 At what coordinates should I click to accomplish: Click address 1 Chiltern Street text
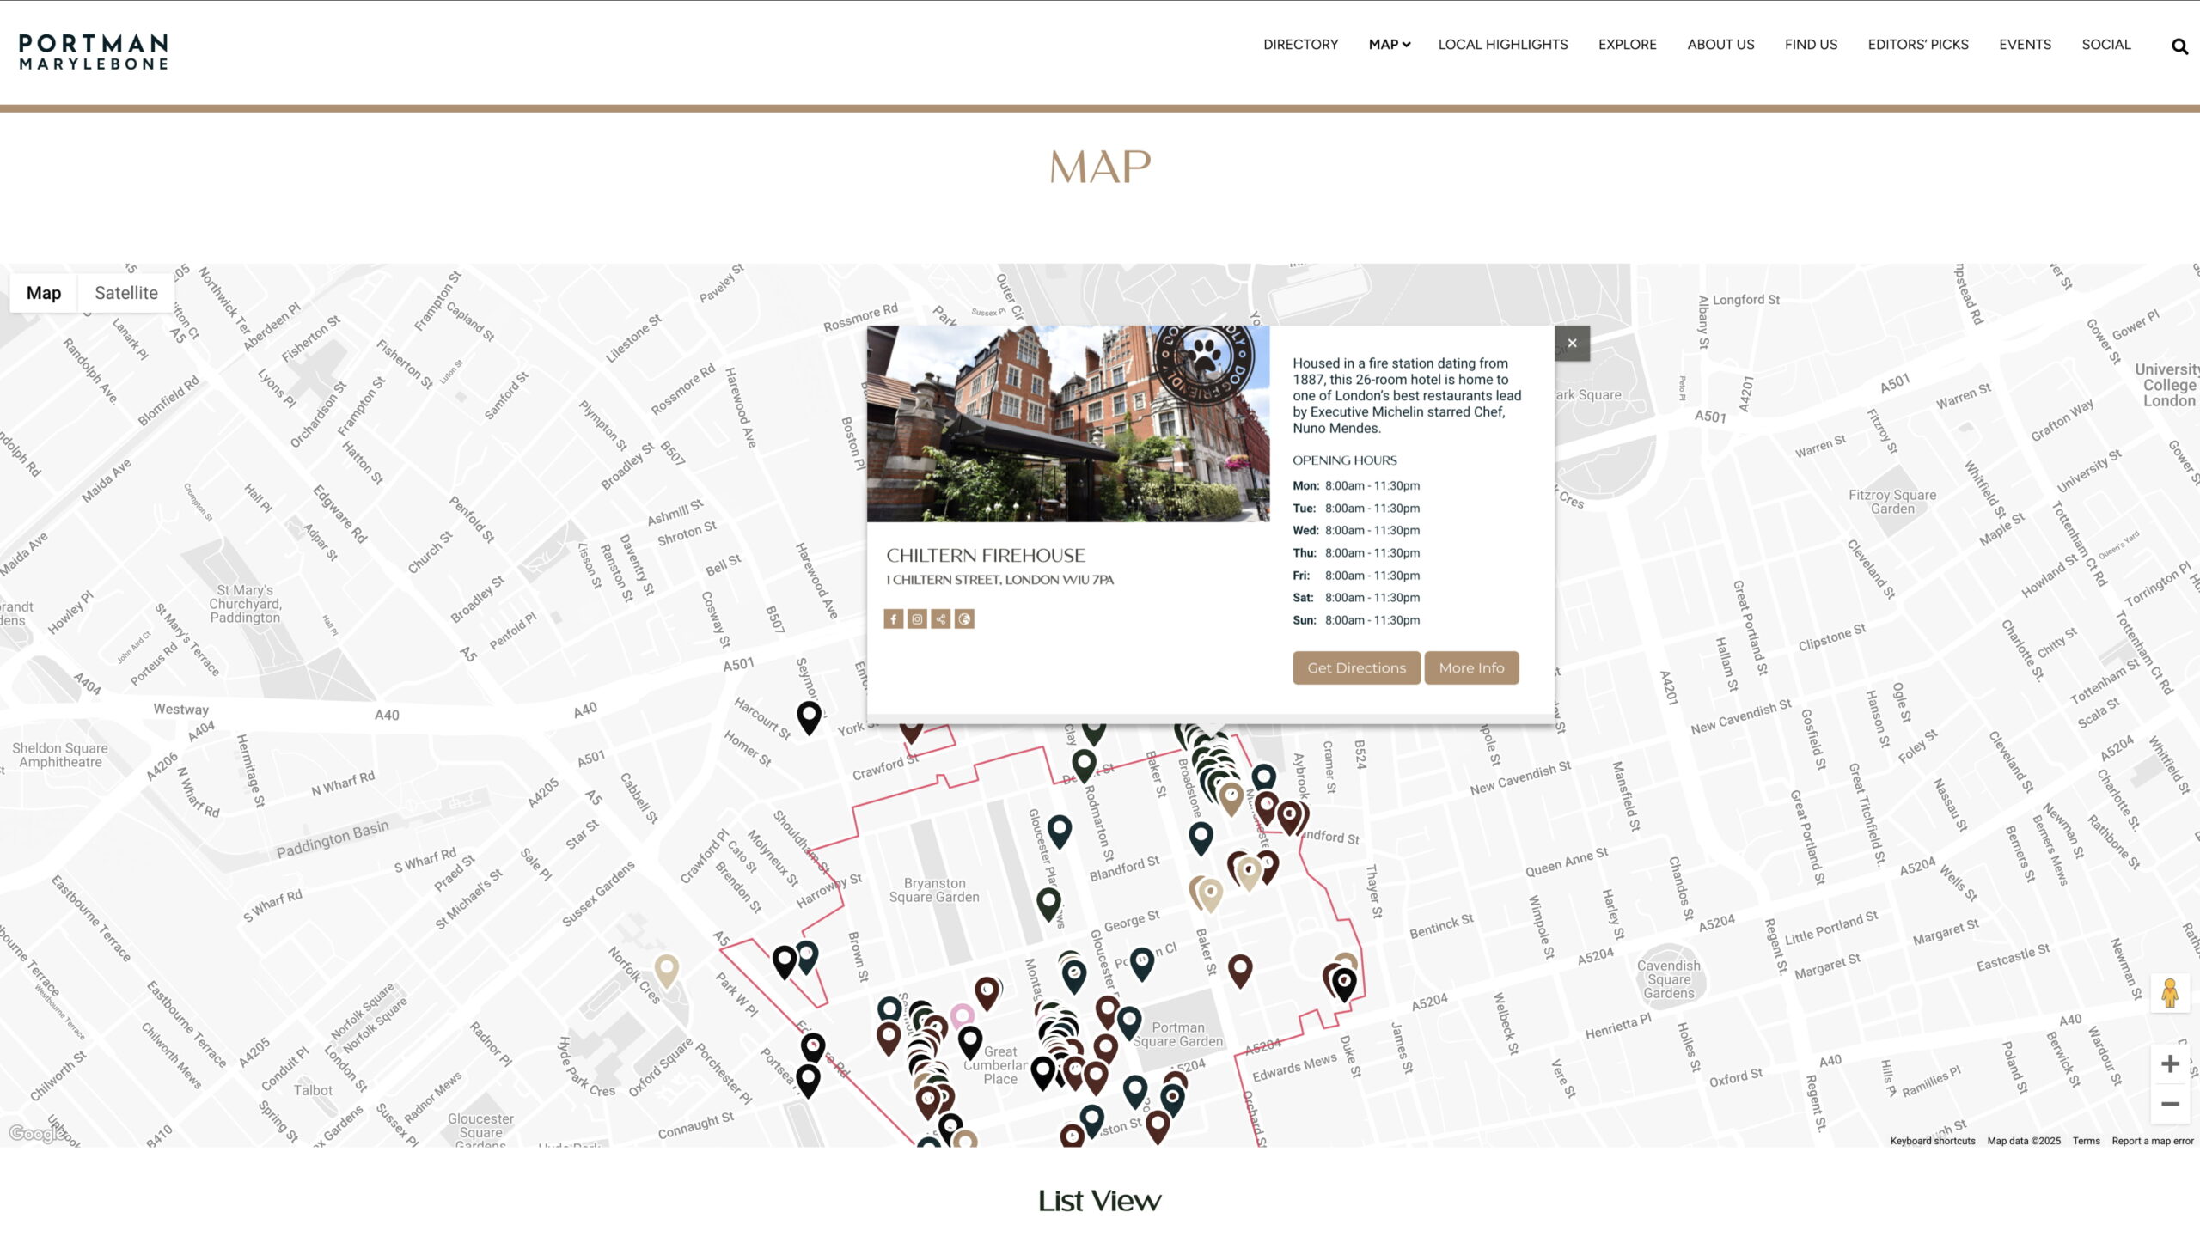click(999, 580)
